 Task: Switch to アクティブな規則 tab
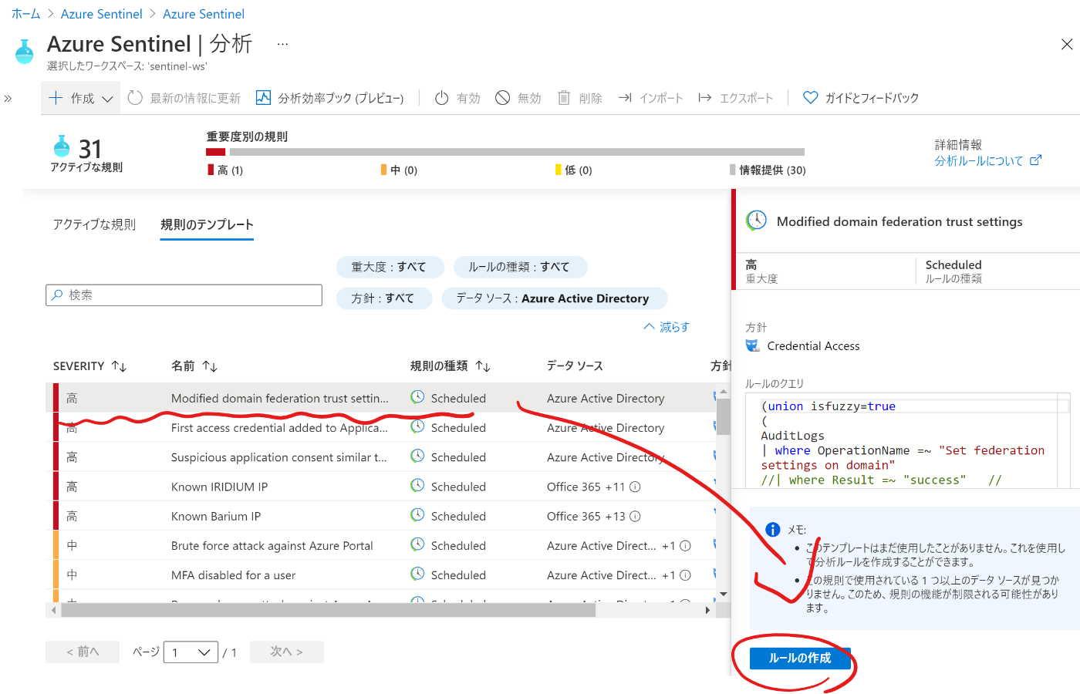click(x=94, y=224)
